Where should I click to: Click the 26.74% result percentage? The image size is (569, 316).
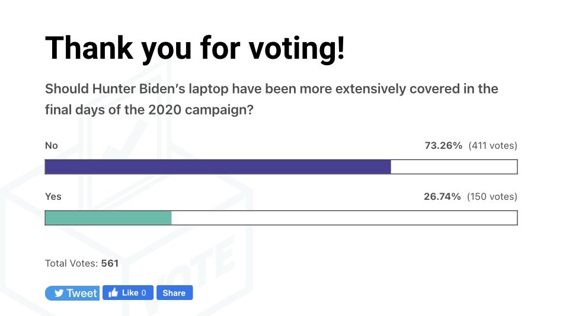[442, 196]
